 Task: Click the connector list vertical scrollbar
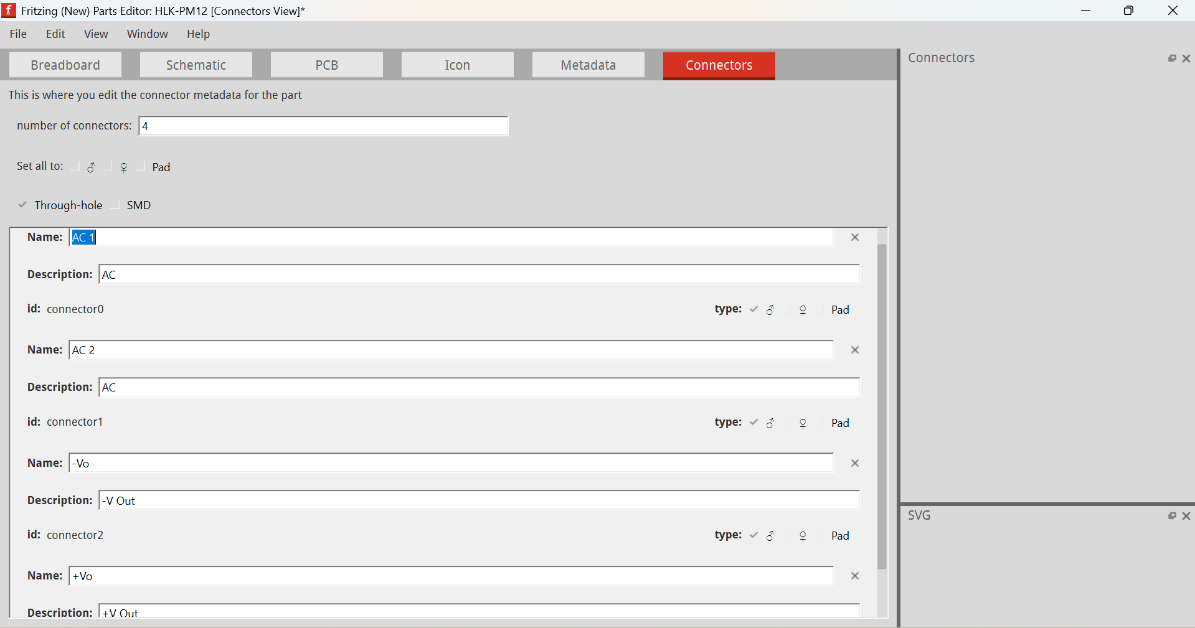882,406
